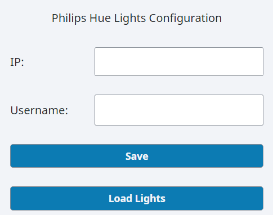Activate the Hue Username entry field
The width and height of the screenshot is (273, 215).
[x=179, y=110]
